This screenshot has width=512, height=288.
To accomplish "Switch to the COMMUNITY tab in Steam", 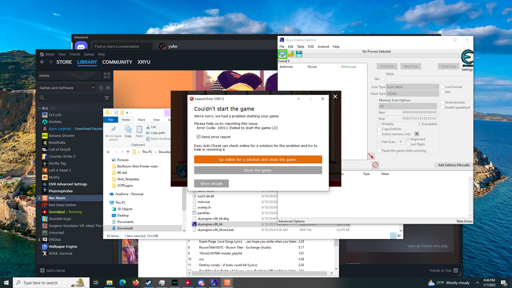I will tap(117, 62).
